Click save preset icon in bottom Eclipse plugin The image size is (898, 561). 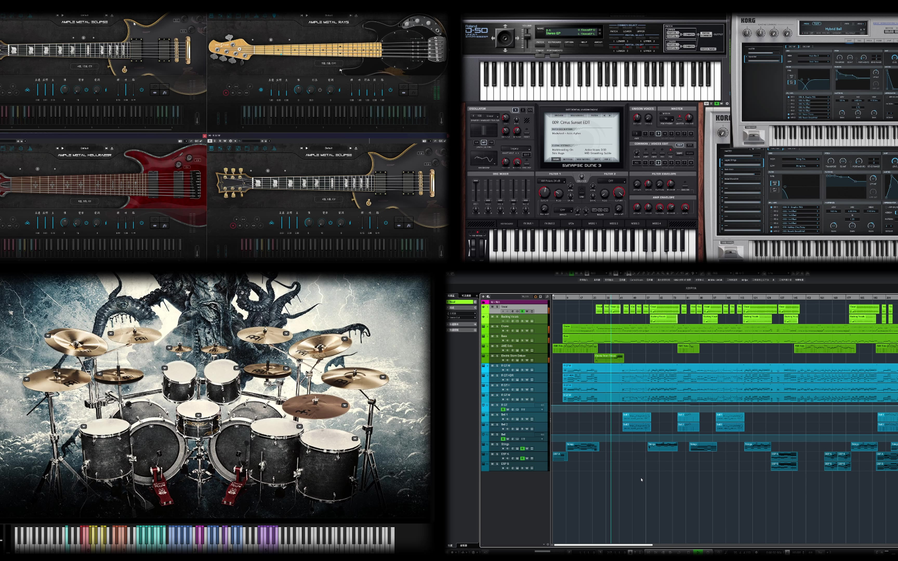(x=357, y=148)
